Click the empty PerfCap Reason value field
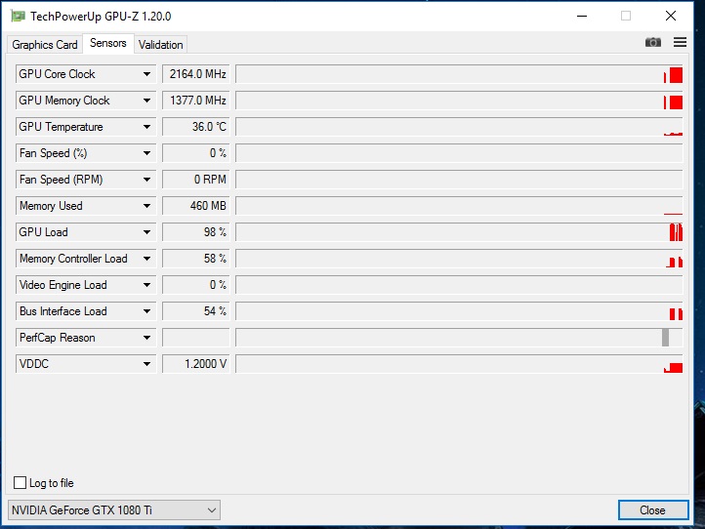This screenshot has width=705, height=529. click(x=196, y=338)
